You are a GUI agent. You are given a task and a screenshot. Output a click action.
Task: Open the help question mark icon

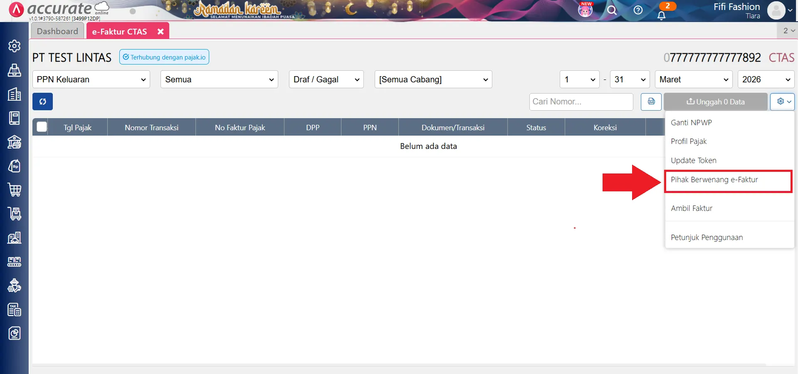tap(638, 10)
